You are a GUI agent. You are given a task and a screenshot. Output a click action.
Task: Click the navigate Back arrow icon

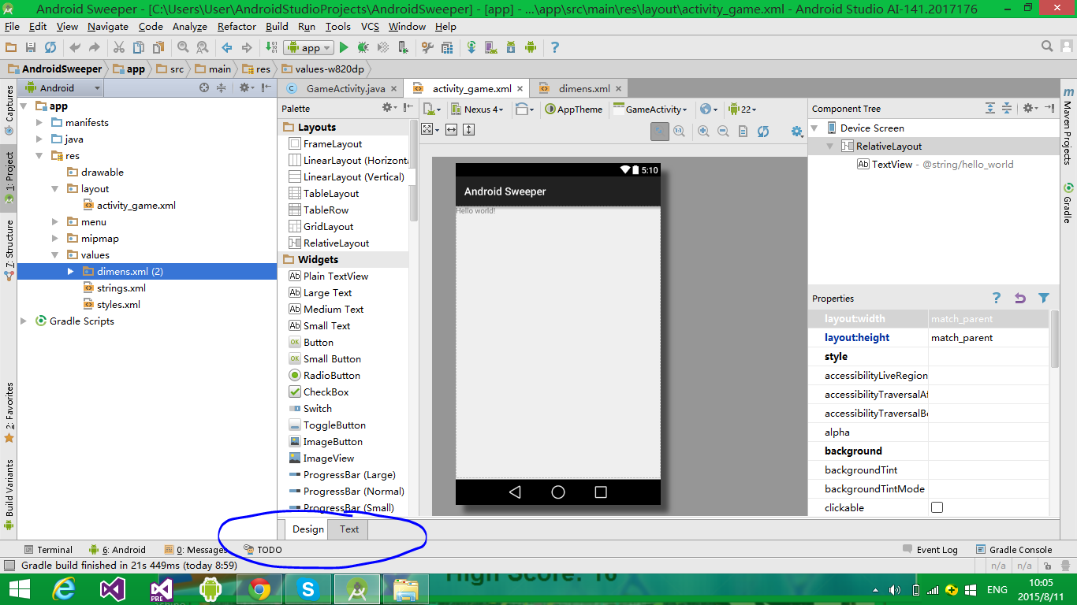pos(227,48)
